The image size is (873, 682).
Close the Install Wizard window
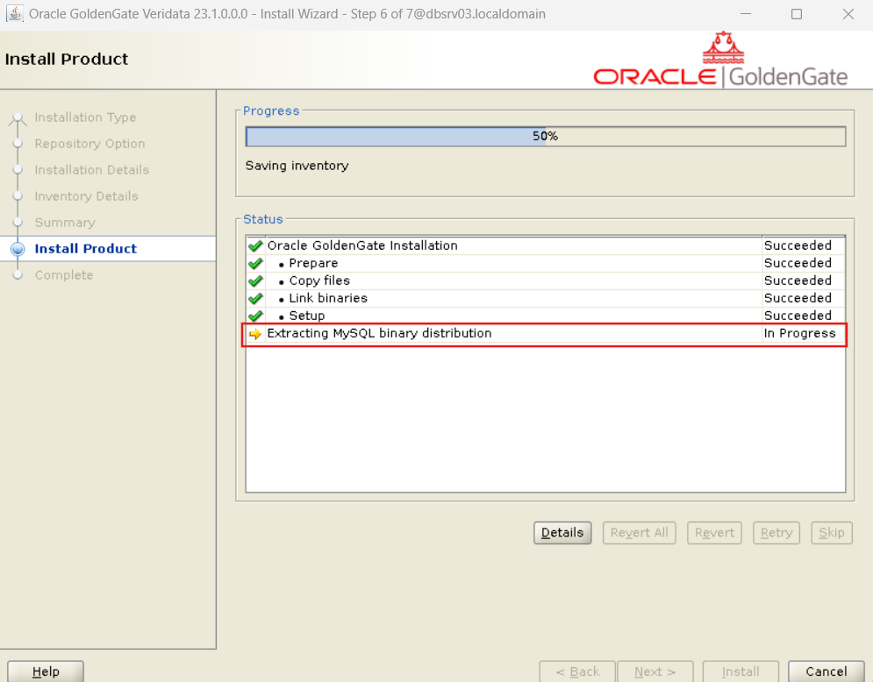click(848, 14)
